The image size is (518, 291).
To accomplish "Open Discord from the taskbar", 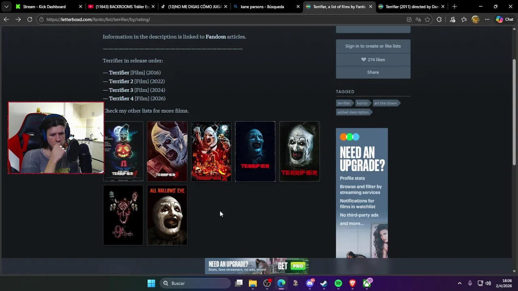I will [310, 283].
